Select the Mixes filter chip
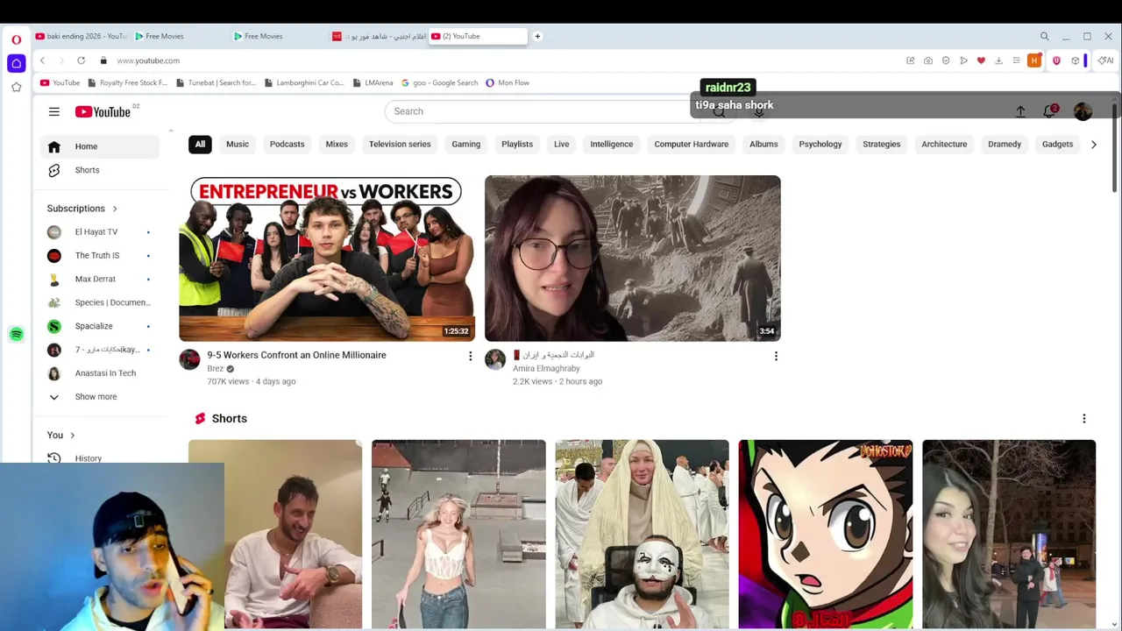Screen dimensions: 1122x631 click(x=337, y=144)
